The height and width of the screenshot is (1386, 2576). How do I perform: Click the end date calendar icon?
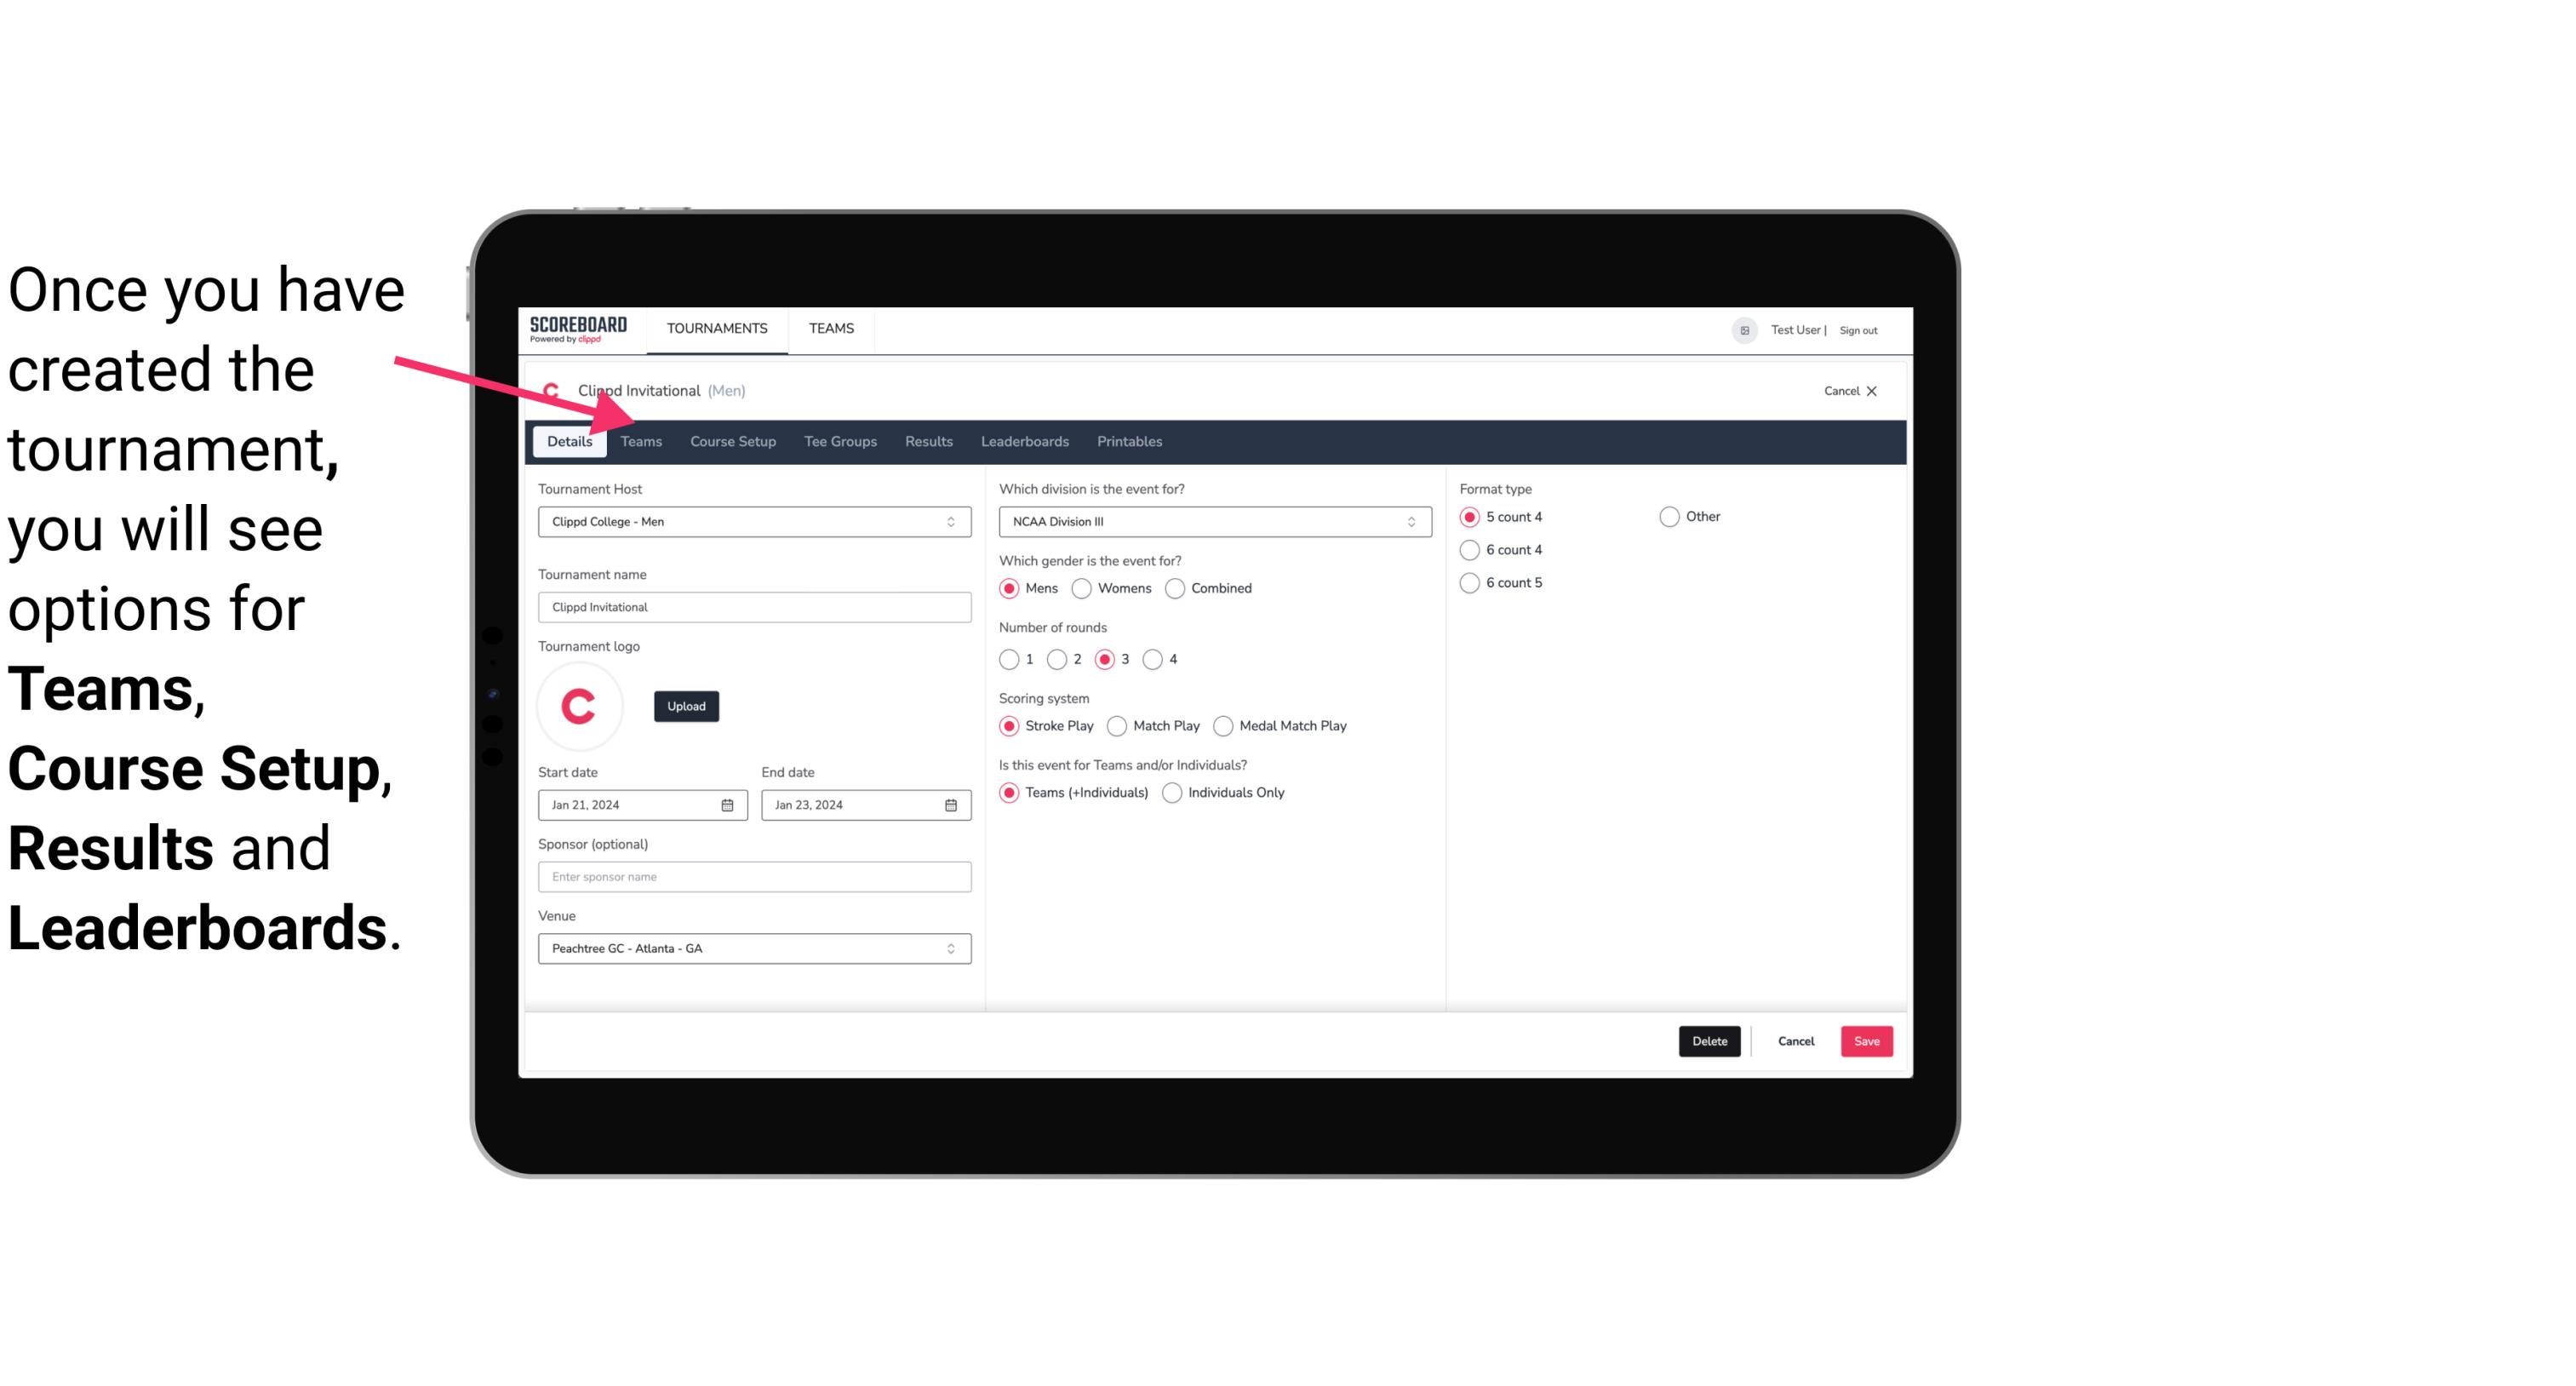(x=948, y=805)
